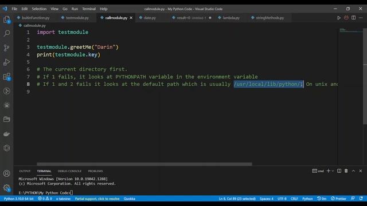Click the time tracker '0m' status item
This screenshot has width=367, height=206.
pyautogui.click(x=322, y=199)
